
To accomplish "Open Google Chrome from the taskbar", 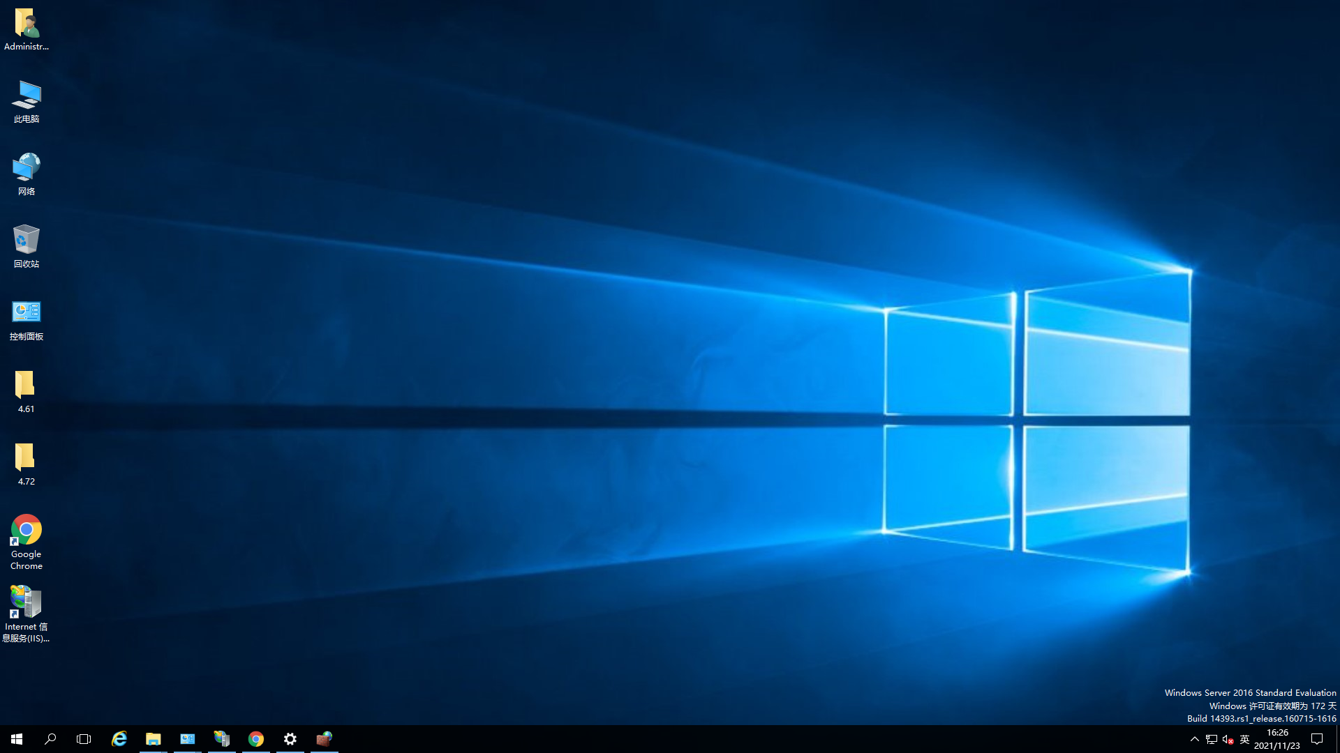I will coord(256,739).
